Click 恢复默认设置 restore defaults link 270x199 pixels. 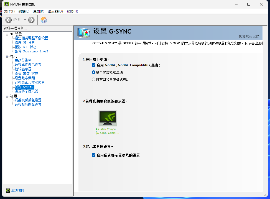point(249,36)
